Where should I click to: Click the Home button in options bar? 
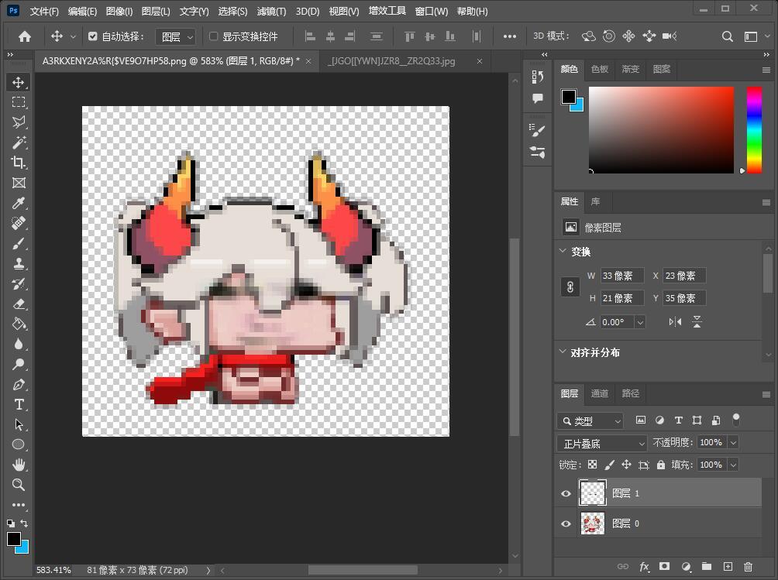coord(25,36)
